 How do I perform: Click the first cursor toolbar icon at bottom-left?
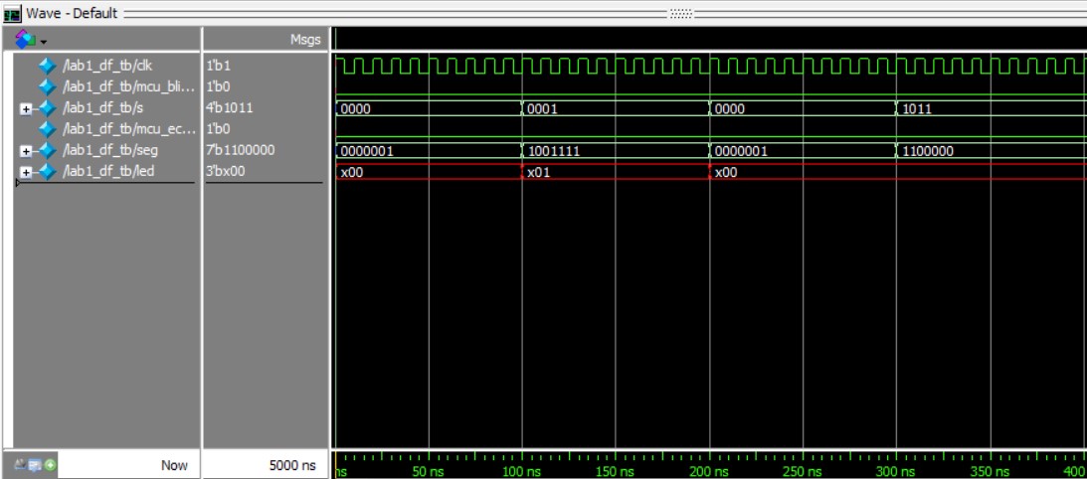click(x=19, y=465)
